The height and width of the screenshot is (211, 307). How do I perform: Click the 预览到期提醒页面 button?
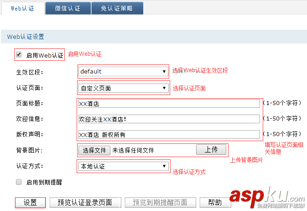tap(160, 203)
